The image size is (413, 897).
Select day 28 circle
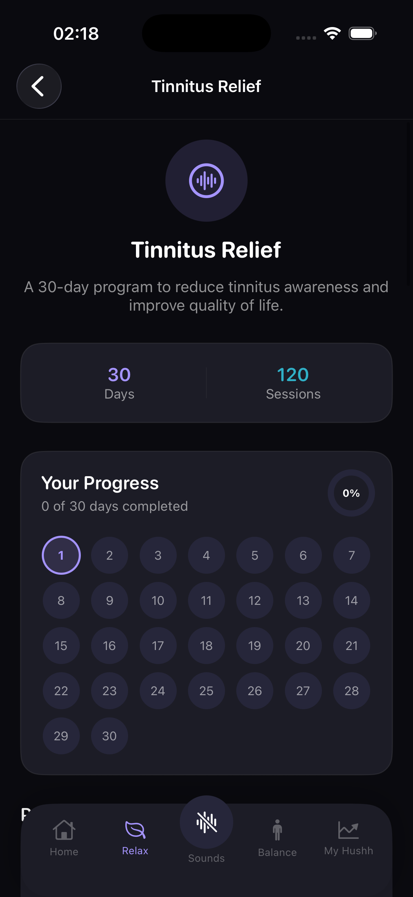351,690
